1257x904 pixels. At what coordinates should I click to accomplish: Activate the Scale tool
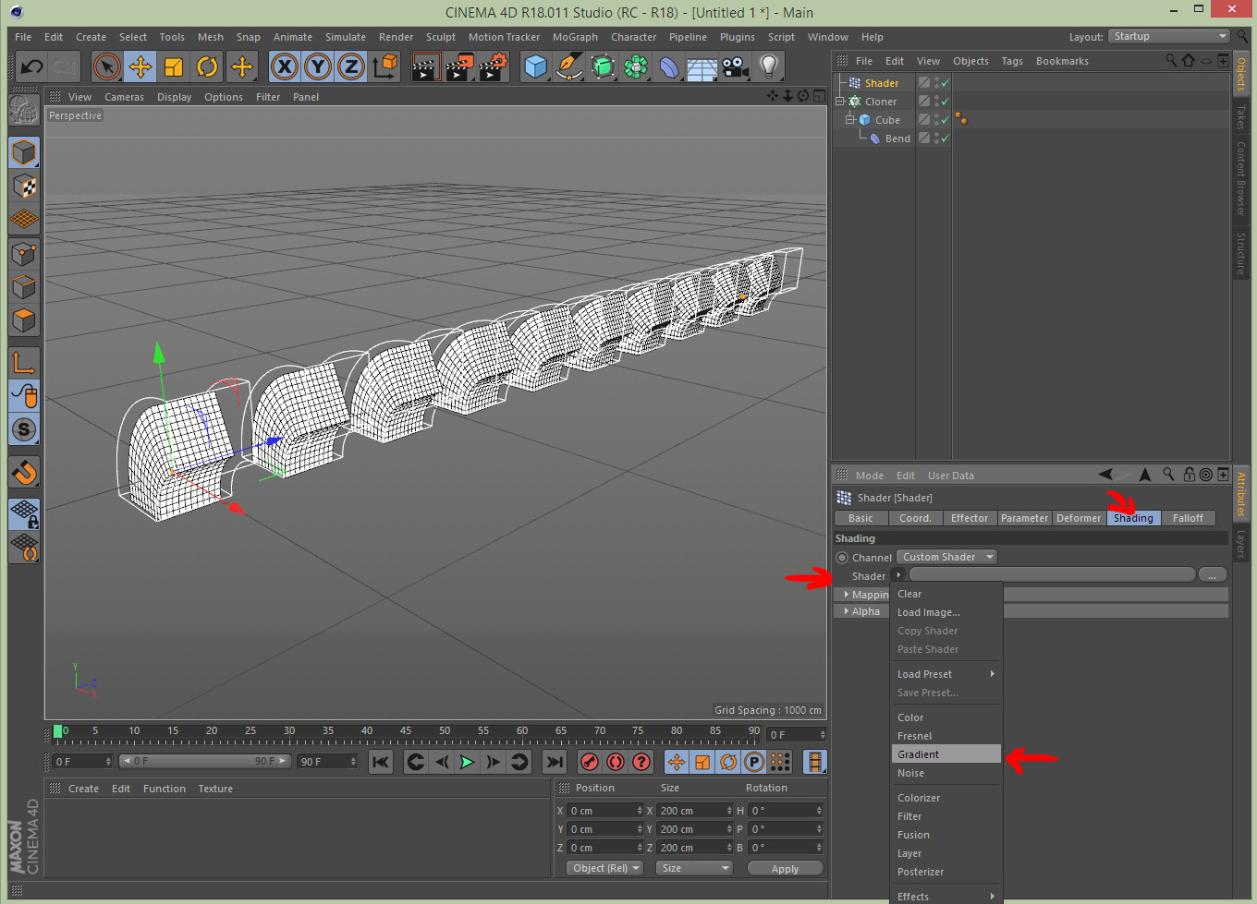(x=174, y=66)
